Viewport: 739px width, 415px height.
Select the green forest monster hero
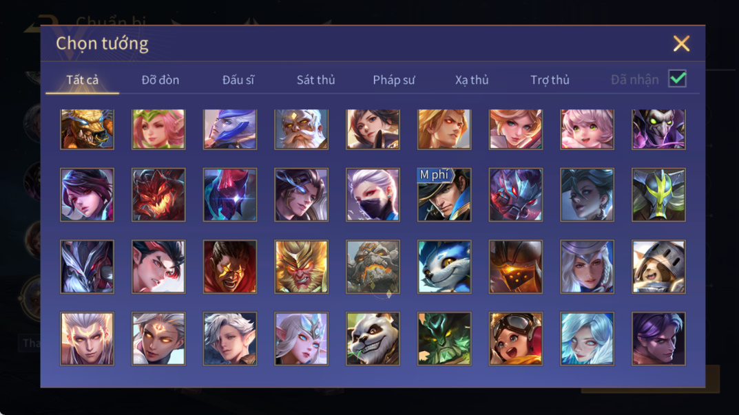click(x=444, y=339)
